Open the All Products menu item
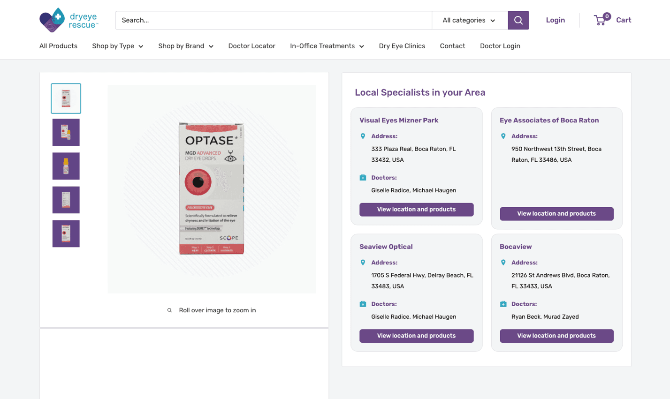Image resolution: width=670 pixels, height=399 pixels. [58, 46]
